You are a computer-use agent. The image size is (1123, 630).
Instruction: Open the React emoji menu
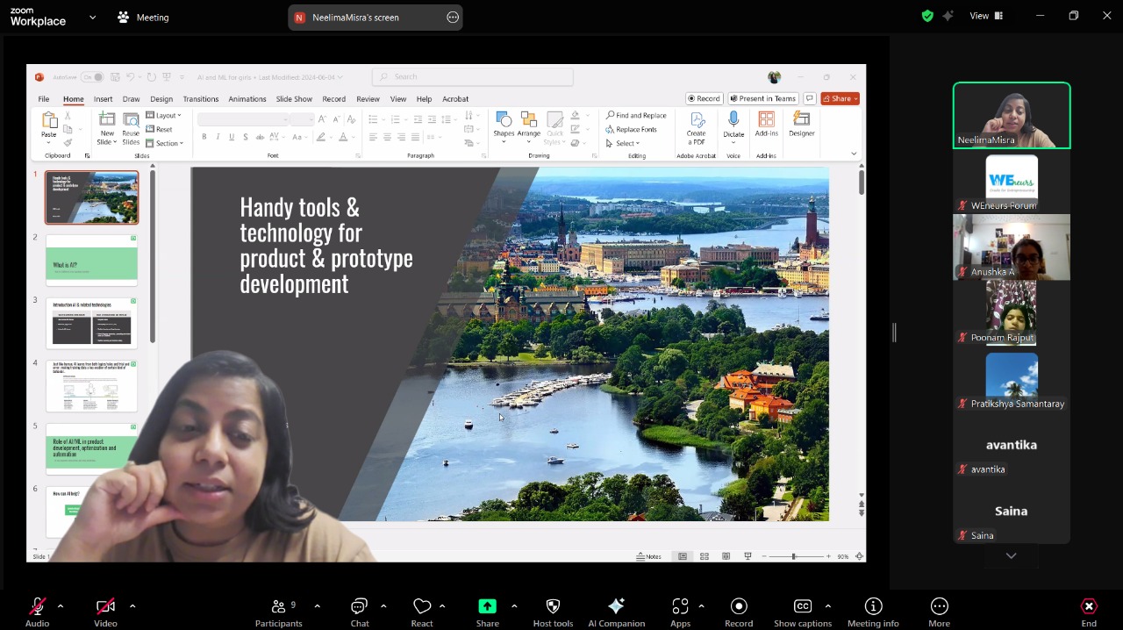422,612
